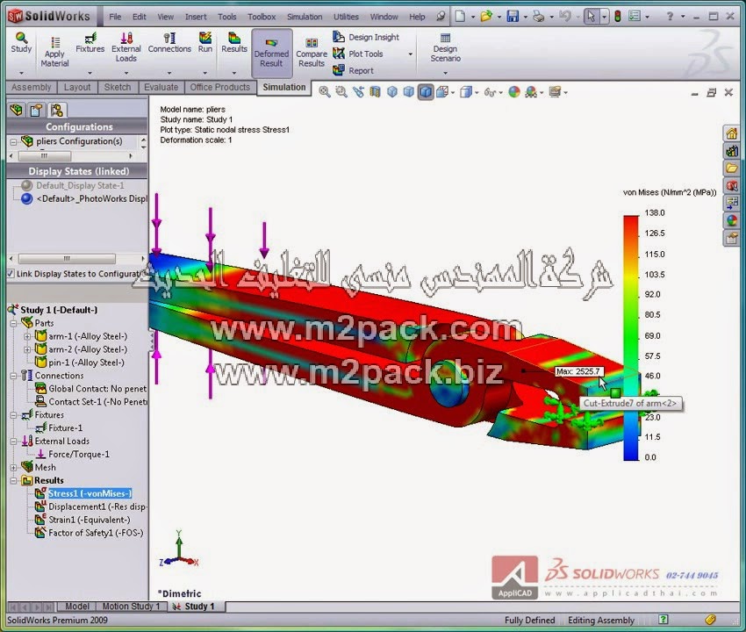Viewport: 746px width, 632px height.
Task: Open the Study tool in Simulation ribbon
Action: click(21, 43)
